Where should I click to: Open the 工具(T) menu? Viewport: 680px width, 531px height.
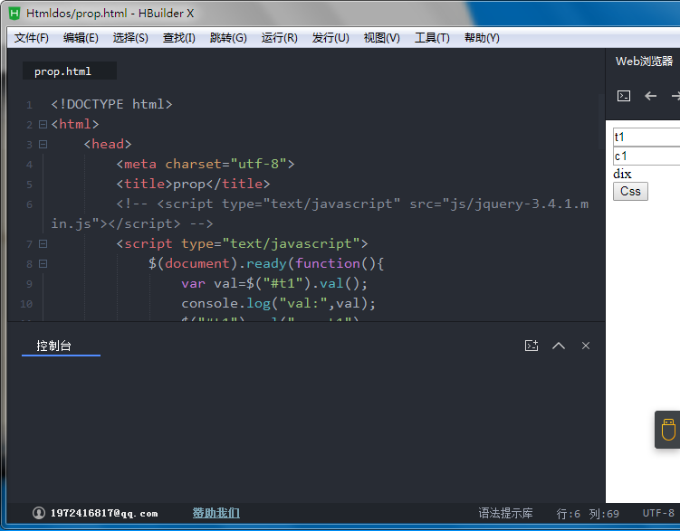(433, 38)
